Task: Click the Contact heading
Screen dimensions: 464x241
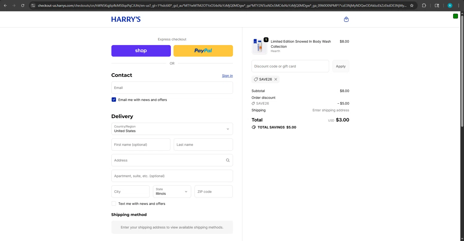Action: tap(122, 75)
